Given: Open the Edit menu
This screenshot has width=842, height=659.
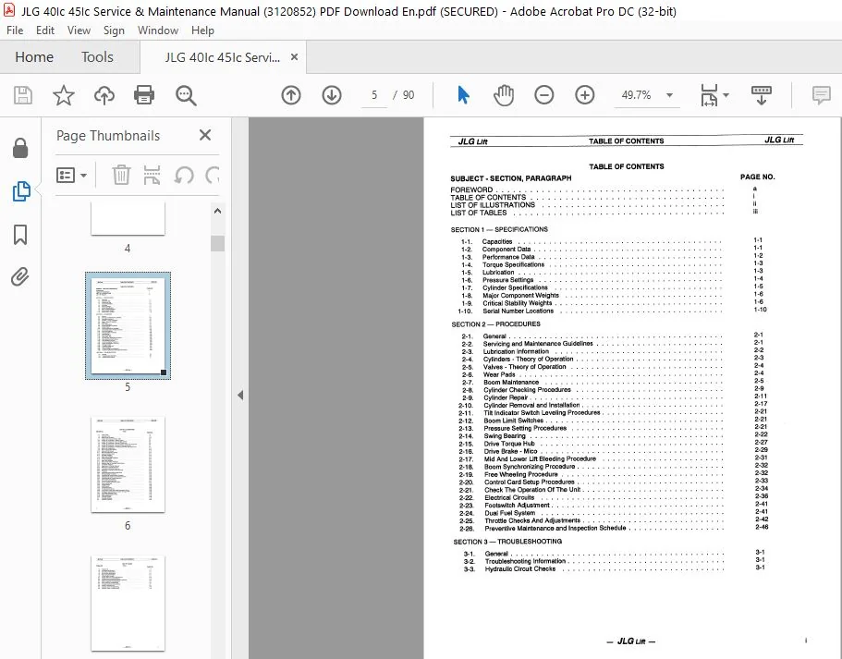Looking at the screenshot, I should tap(45, 31).
